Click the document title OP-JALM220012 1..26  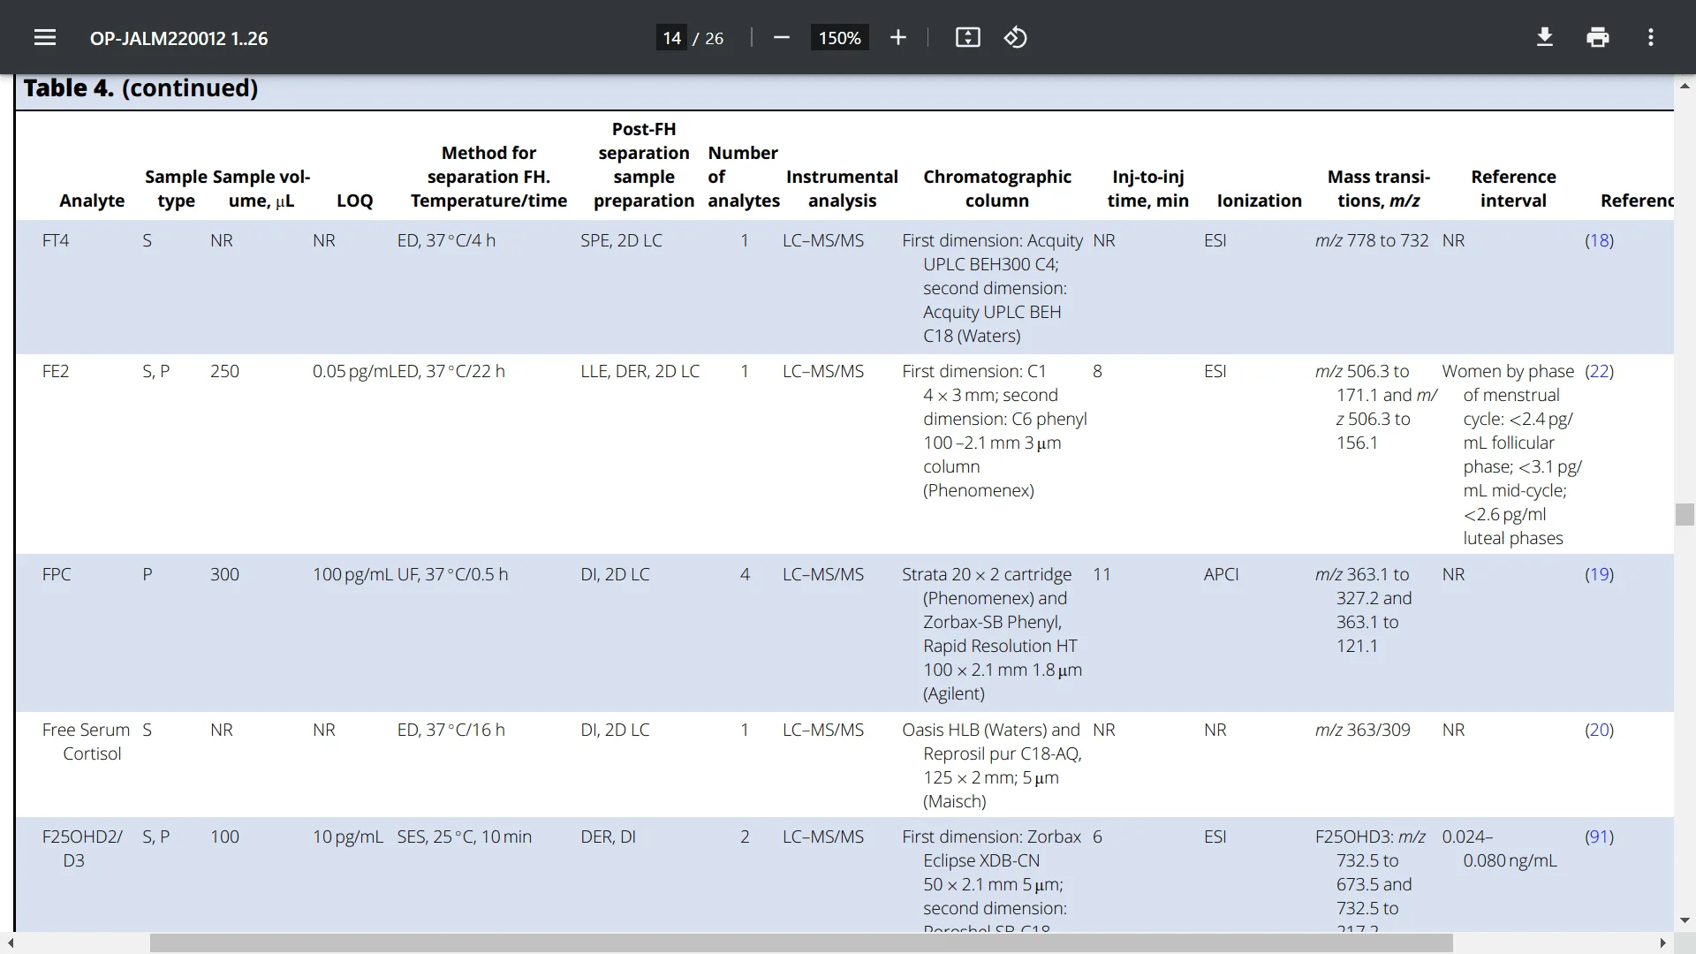[178, 39]
